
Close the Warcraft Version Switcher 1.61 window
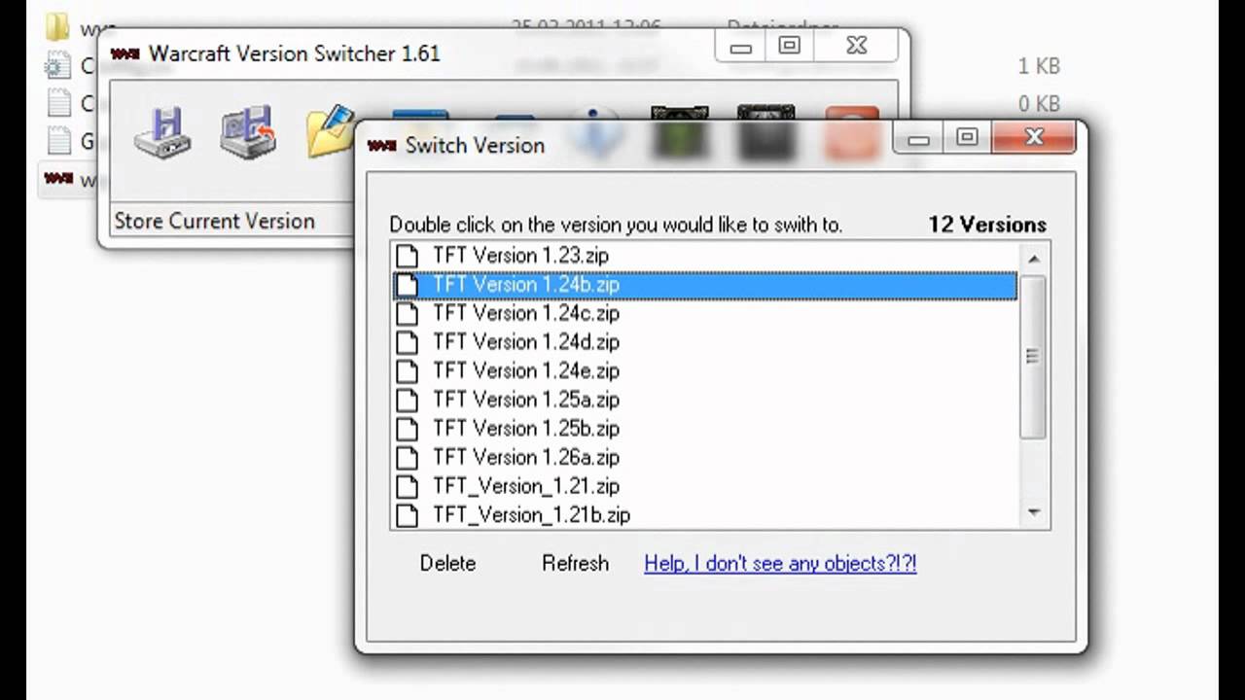856,46
